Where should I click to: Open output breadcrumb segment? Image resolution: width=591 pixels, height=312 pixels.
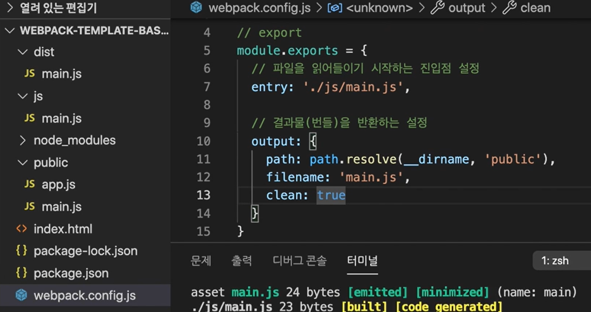click(466, 8)
